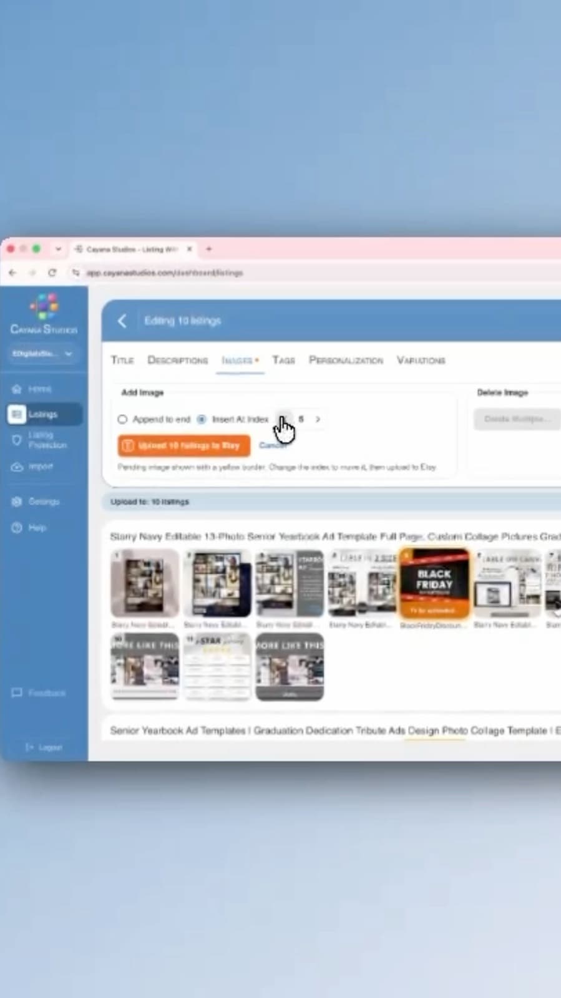The image size is (561, 998).
Task: Switch to the Variations tab
Action: 421,360
